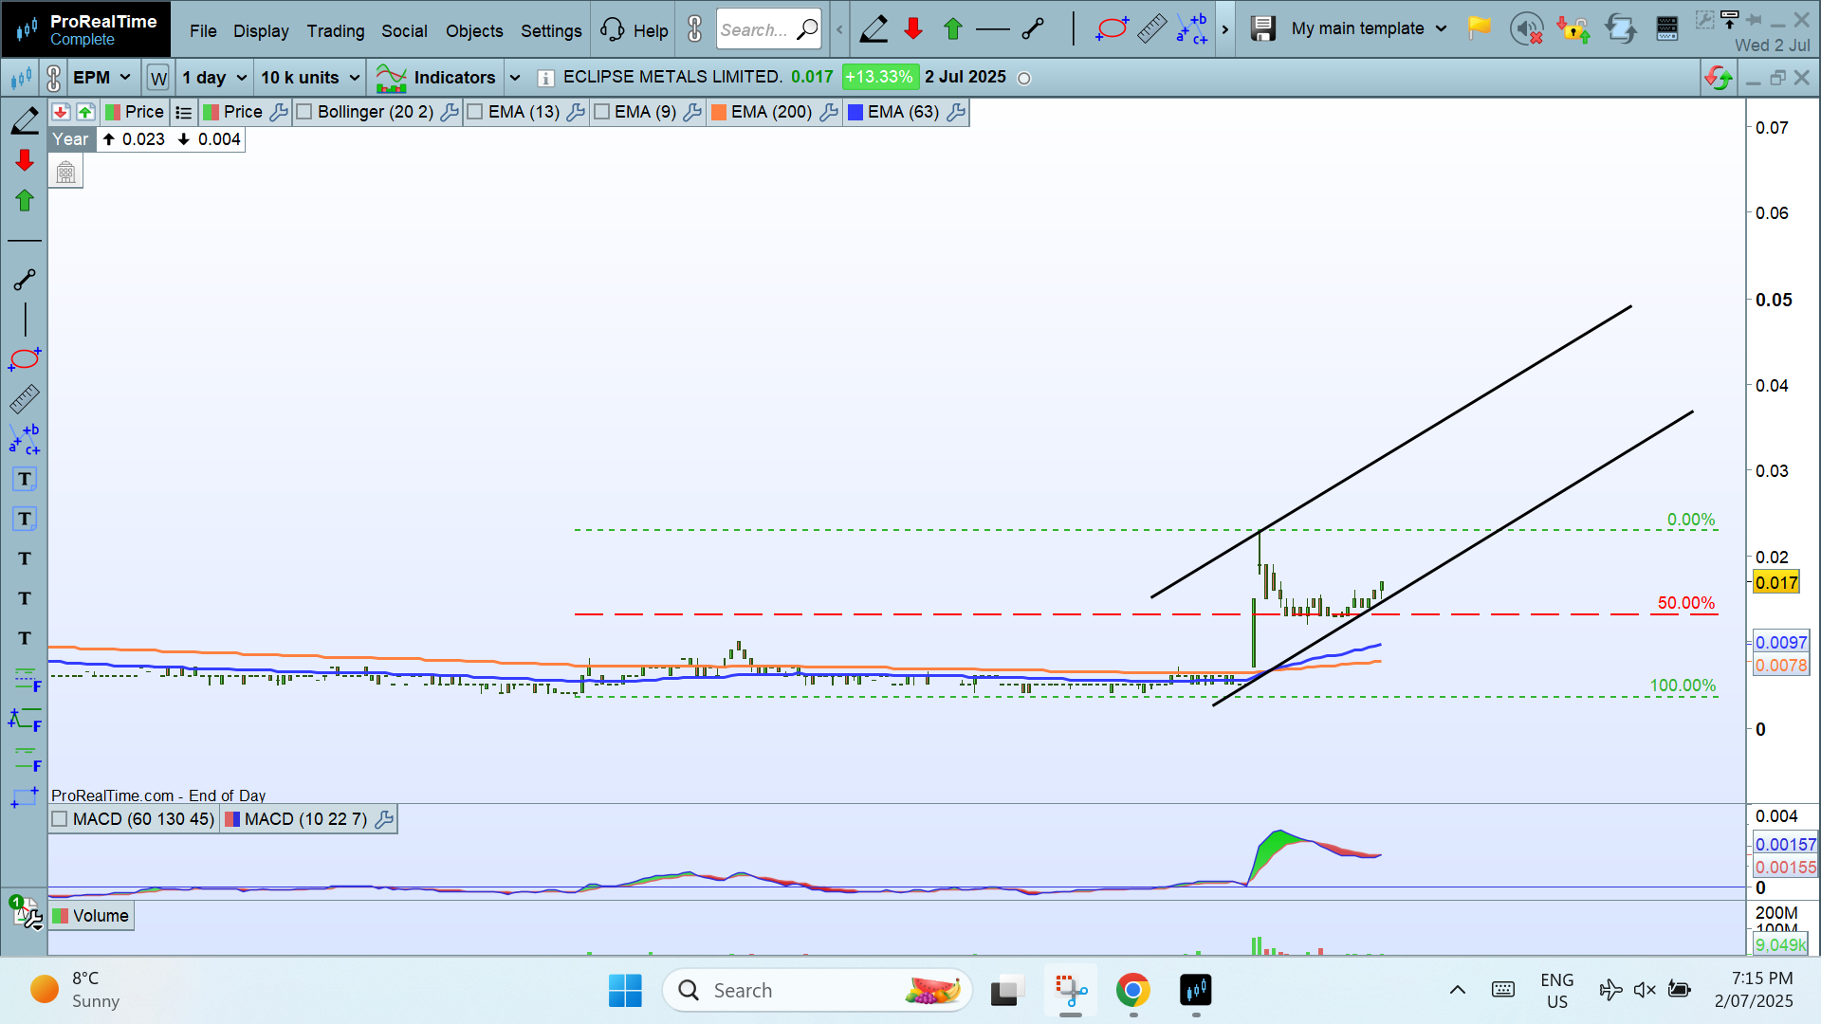This screenshot has height=1024, width=1821.
Task: Click the chain link icon beside Help
Action: [695, 29]
